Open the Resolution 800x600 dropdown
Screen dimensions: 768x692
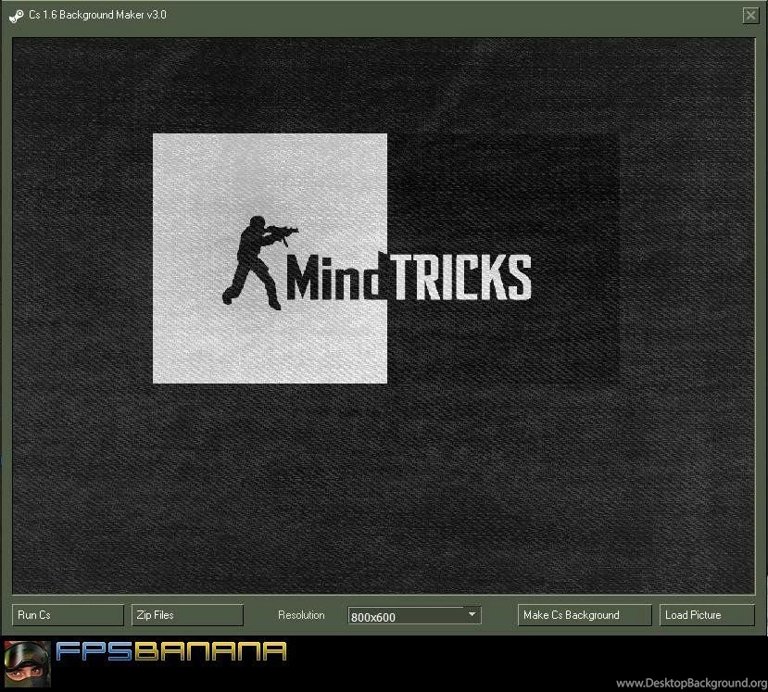coord(414,616)
